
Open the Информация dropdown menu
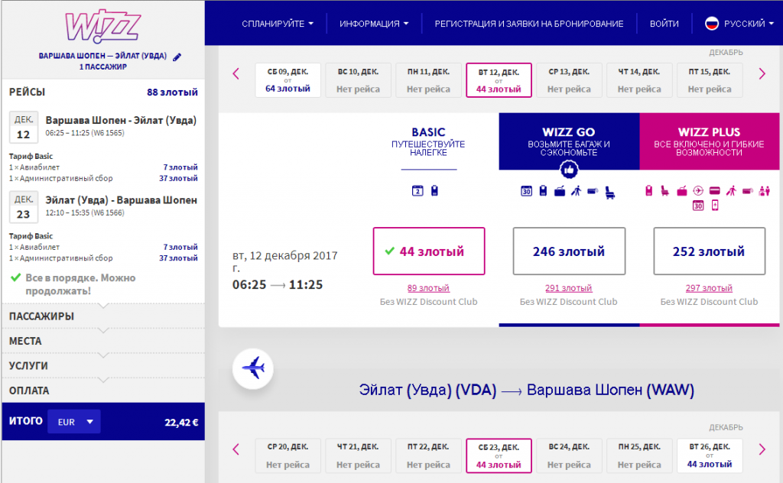click(374, 24)
